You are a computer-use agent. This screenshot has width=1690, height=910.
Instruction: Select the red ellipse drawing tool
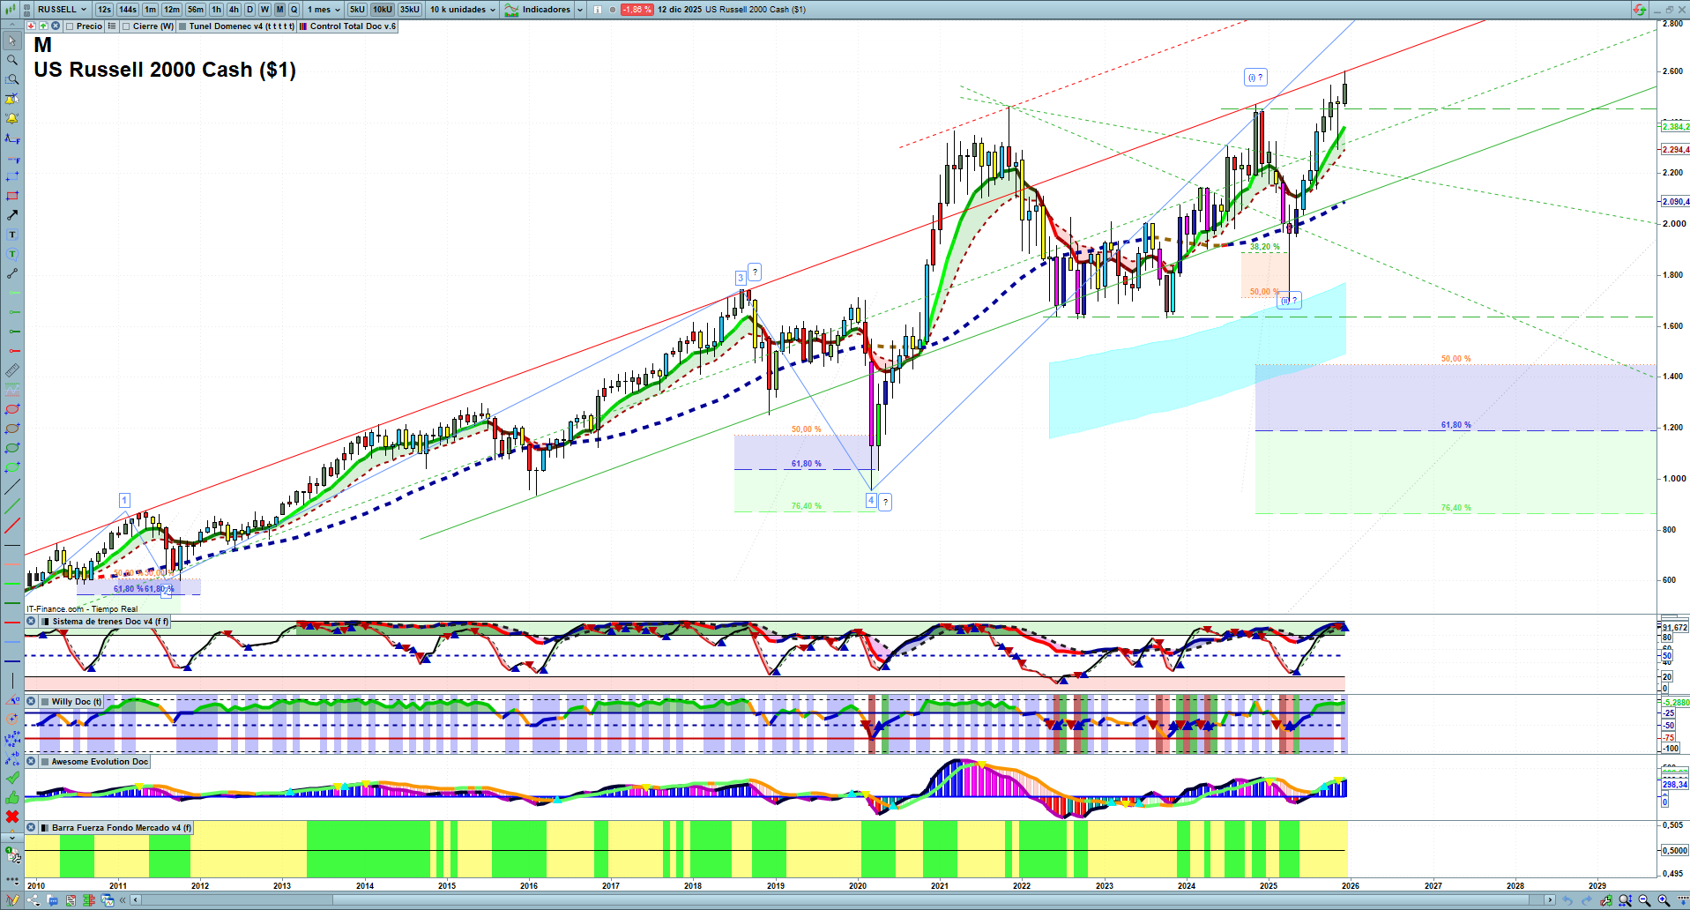pyautogui.click(x=12, y=409)
